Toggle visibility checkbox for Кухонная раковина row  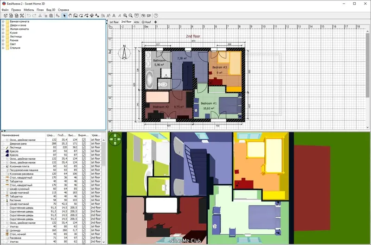click(x=83, y=174)
